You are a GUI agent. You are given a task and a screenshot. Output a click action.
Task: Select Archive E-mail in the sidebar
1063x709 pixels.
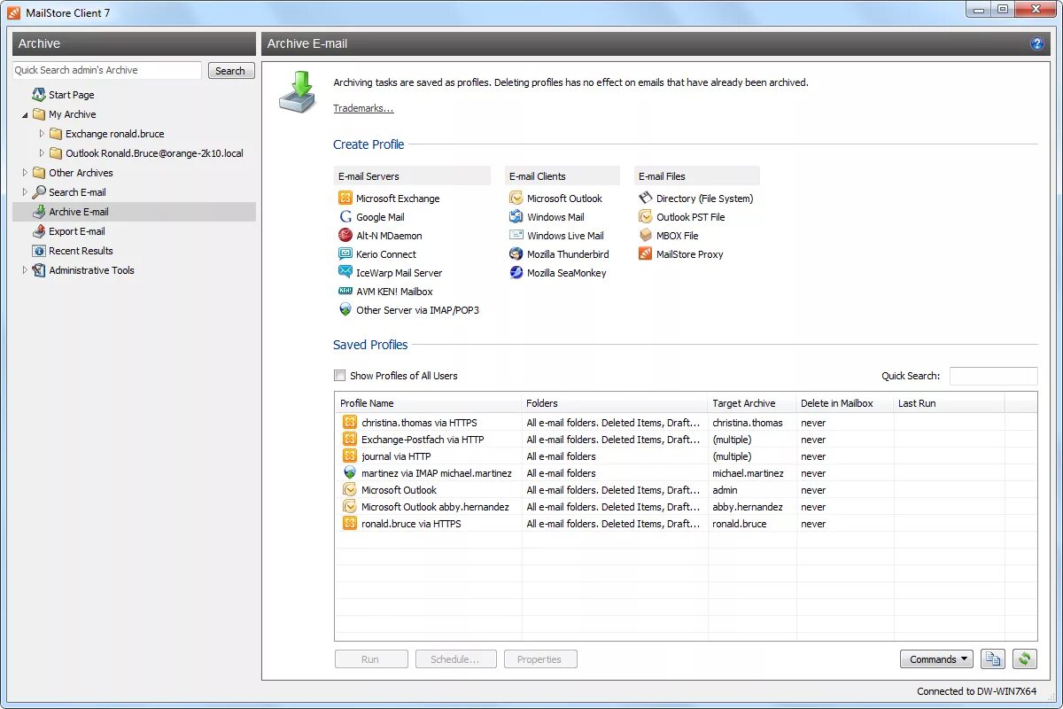click(134, 212)
